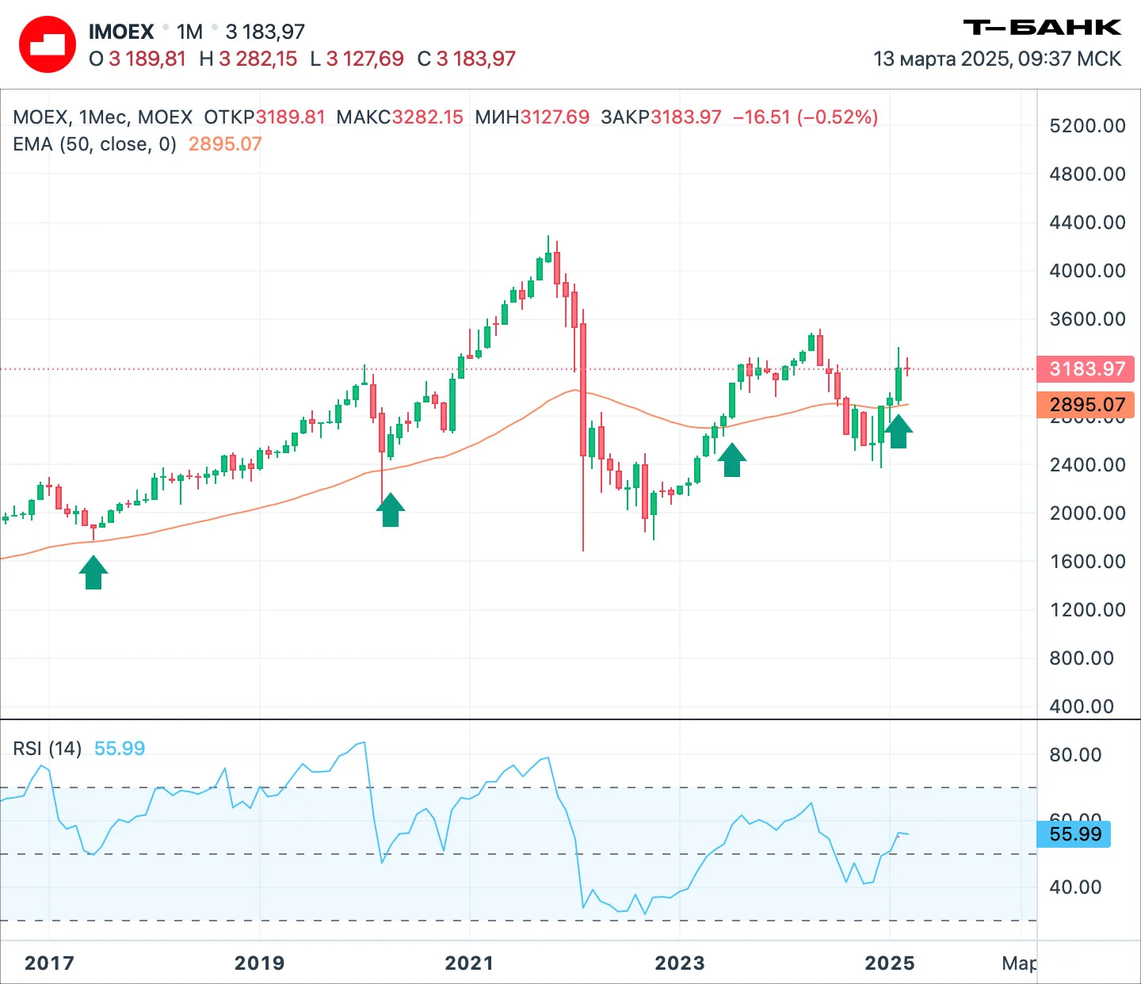
Task: Click the T-Банк logo
Action: [x=1042, y=28]
